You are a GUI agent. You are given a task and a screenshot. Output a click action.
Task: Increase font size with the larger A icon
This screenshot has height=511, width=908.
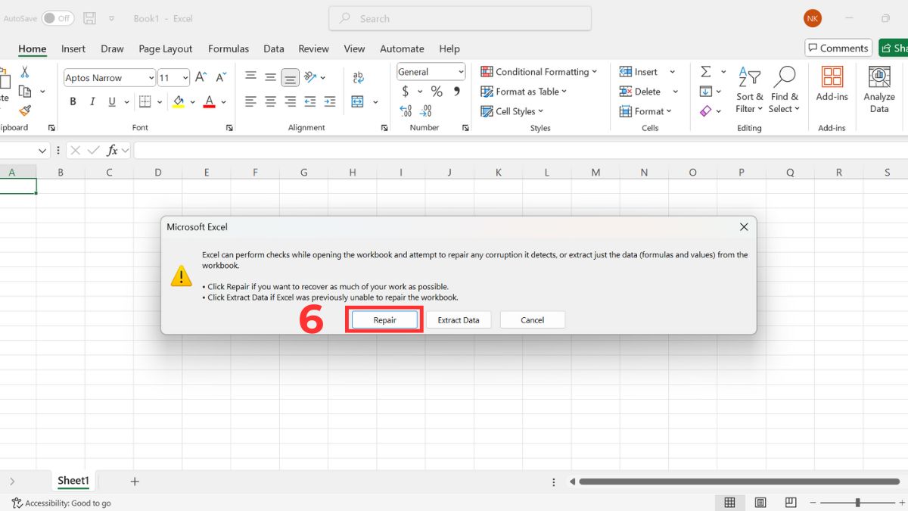[x=201, y=77]
